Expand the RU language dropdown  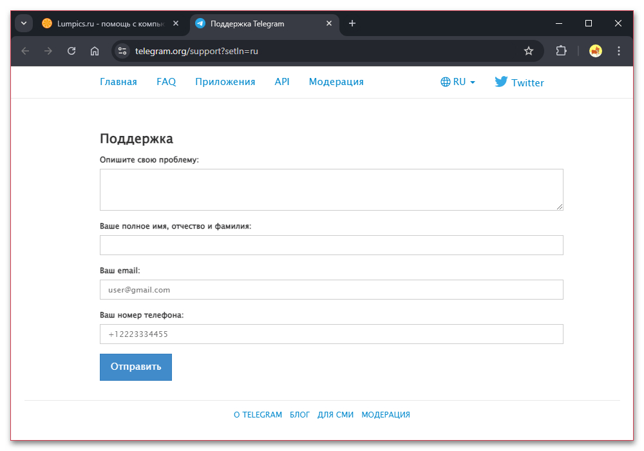click(x=457, y=82)
